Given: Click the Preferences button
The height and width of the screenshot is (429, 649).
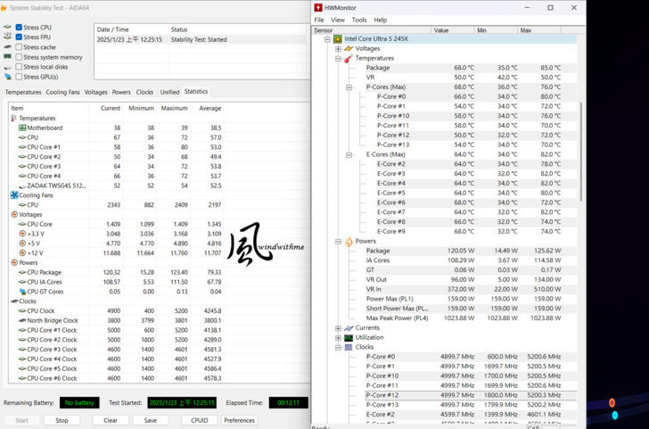Looking at the screenshot, I should point(239,420).
